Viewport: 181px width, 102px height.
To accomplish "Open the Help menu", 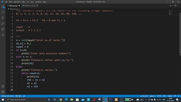I will click(44, 2).
